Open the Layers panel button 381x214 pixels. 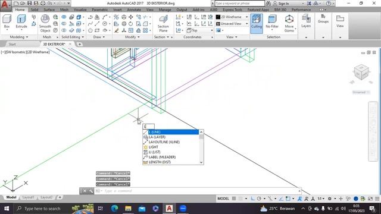(x=306, y=21)
